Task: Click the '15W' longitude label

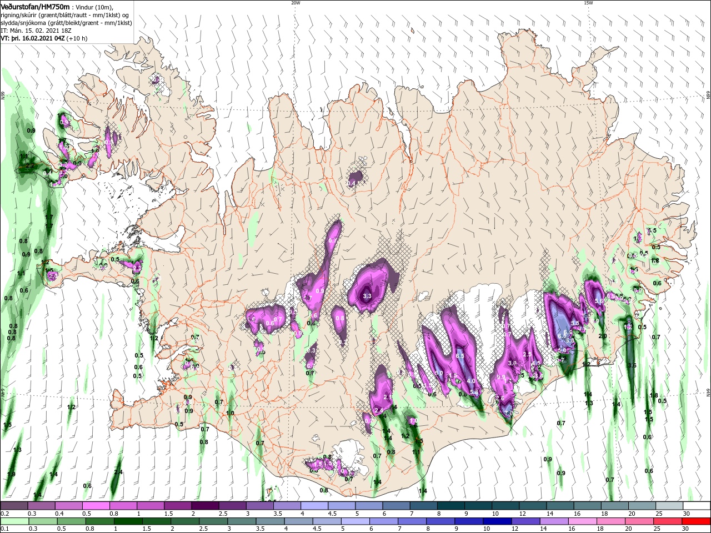Action: click(588, 3)
